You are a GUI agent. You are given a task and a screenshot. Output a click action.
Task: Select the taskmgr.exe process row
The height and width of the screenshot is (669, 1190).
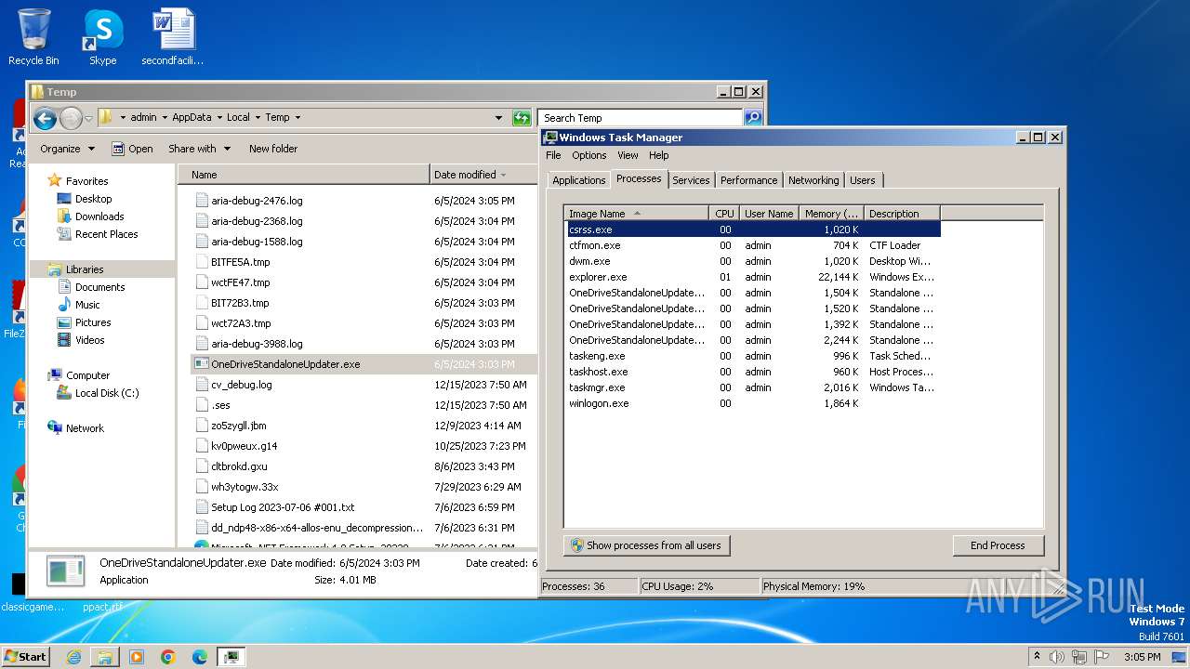(x=753, y=387)
